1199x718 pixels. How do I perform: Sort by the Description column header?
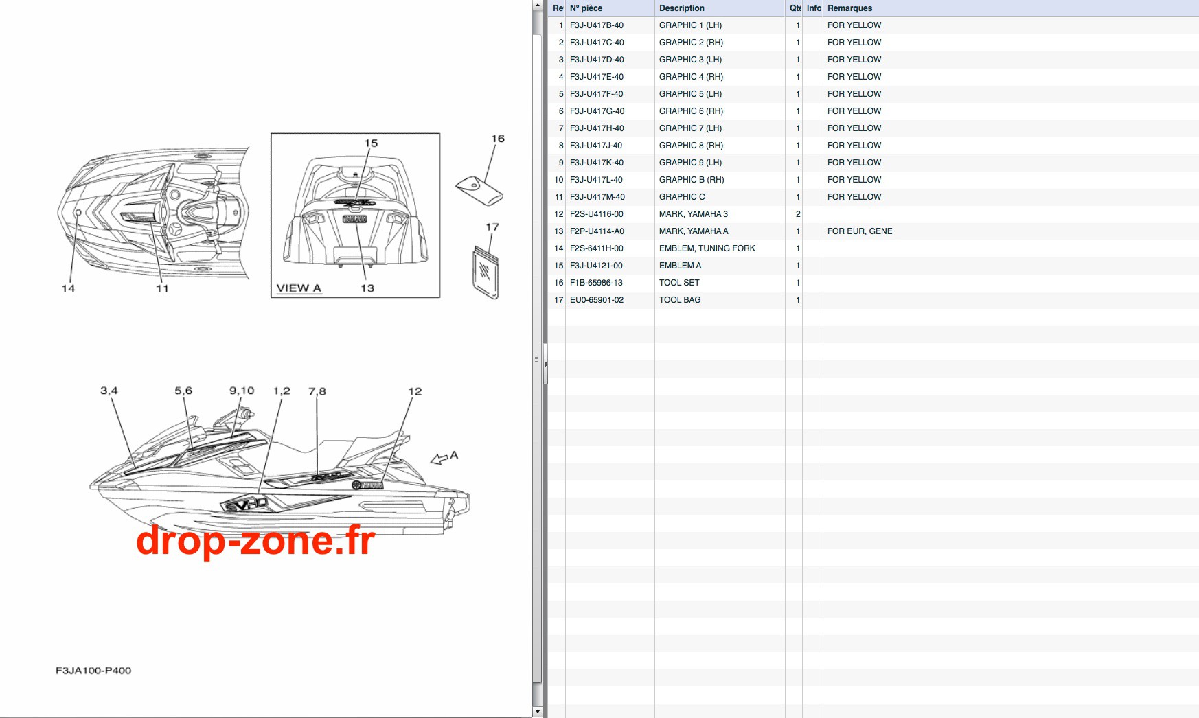pos(720,8)
